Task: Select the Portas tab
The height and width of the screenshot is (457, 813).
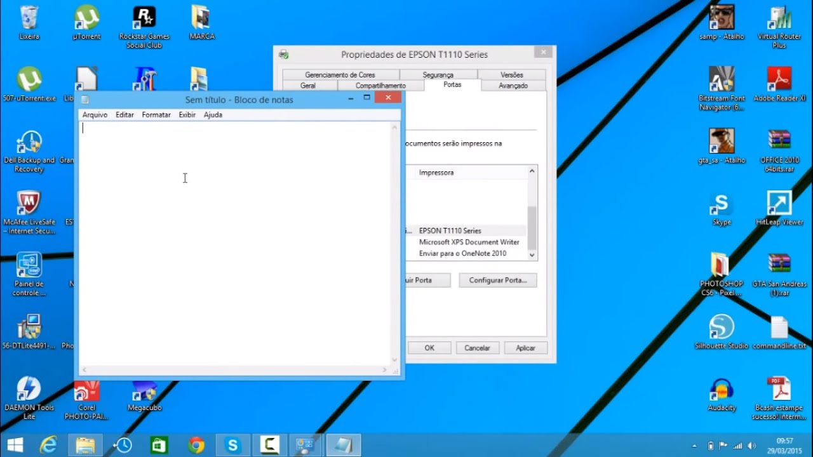Action: 452,84
